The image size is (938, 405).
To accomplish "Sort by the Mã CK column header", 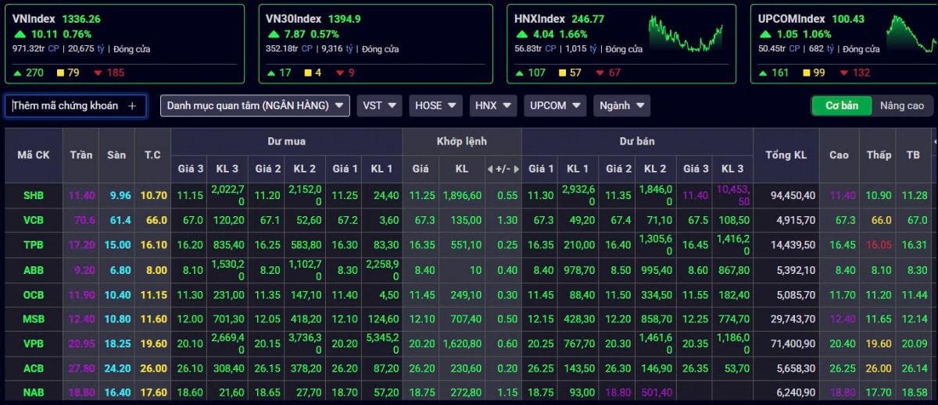I will point(34,155).
